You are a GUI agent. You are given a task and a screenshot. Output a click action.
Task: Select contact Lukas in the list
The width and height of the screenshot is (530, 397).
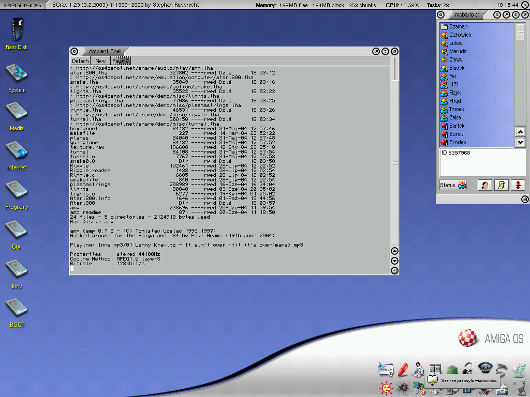coord(477,43)
